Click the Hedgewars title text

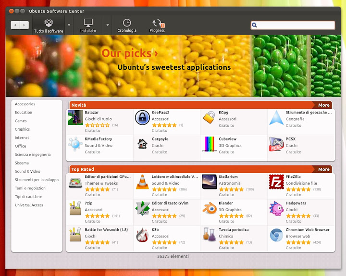(x=296, y=203)
